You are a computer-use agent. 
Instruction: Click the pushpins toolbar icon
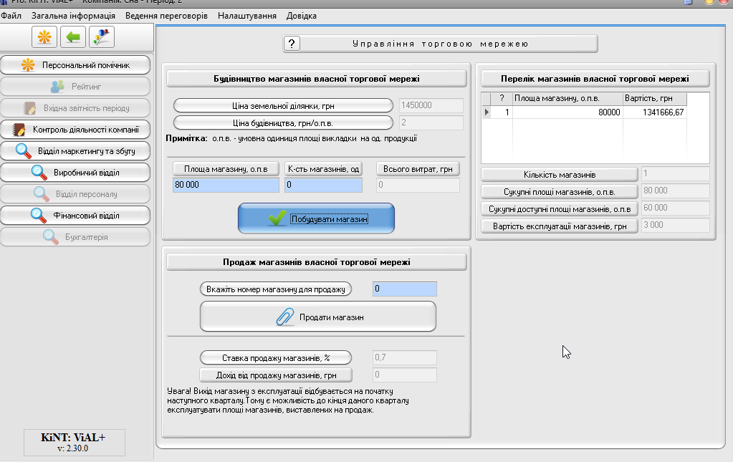click(x=102, y=37)
